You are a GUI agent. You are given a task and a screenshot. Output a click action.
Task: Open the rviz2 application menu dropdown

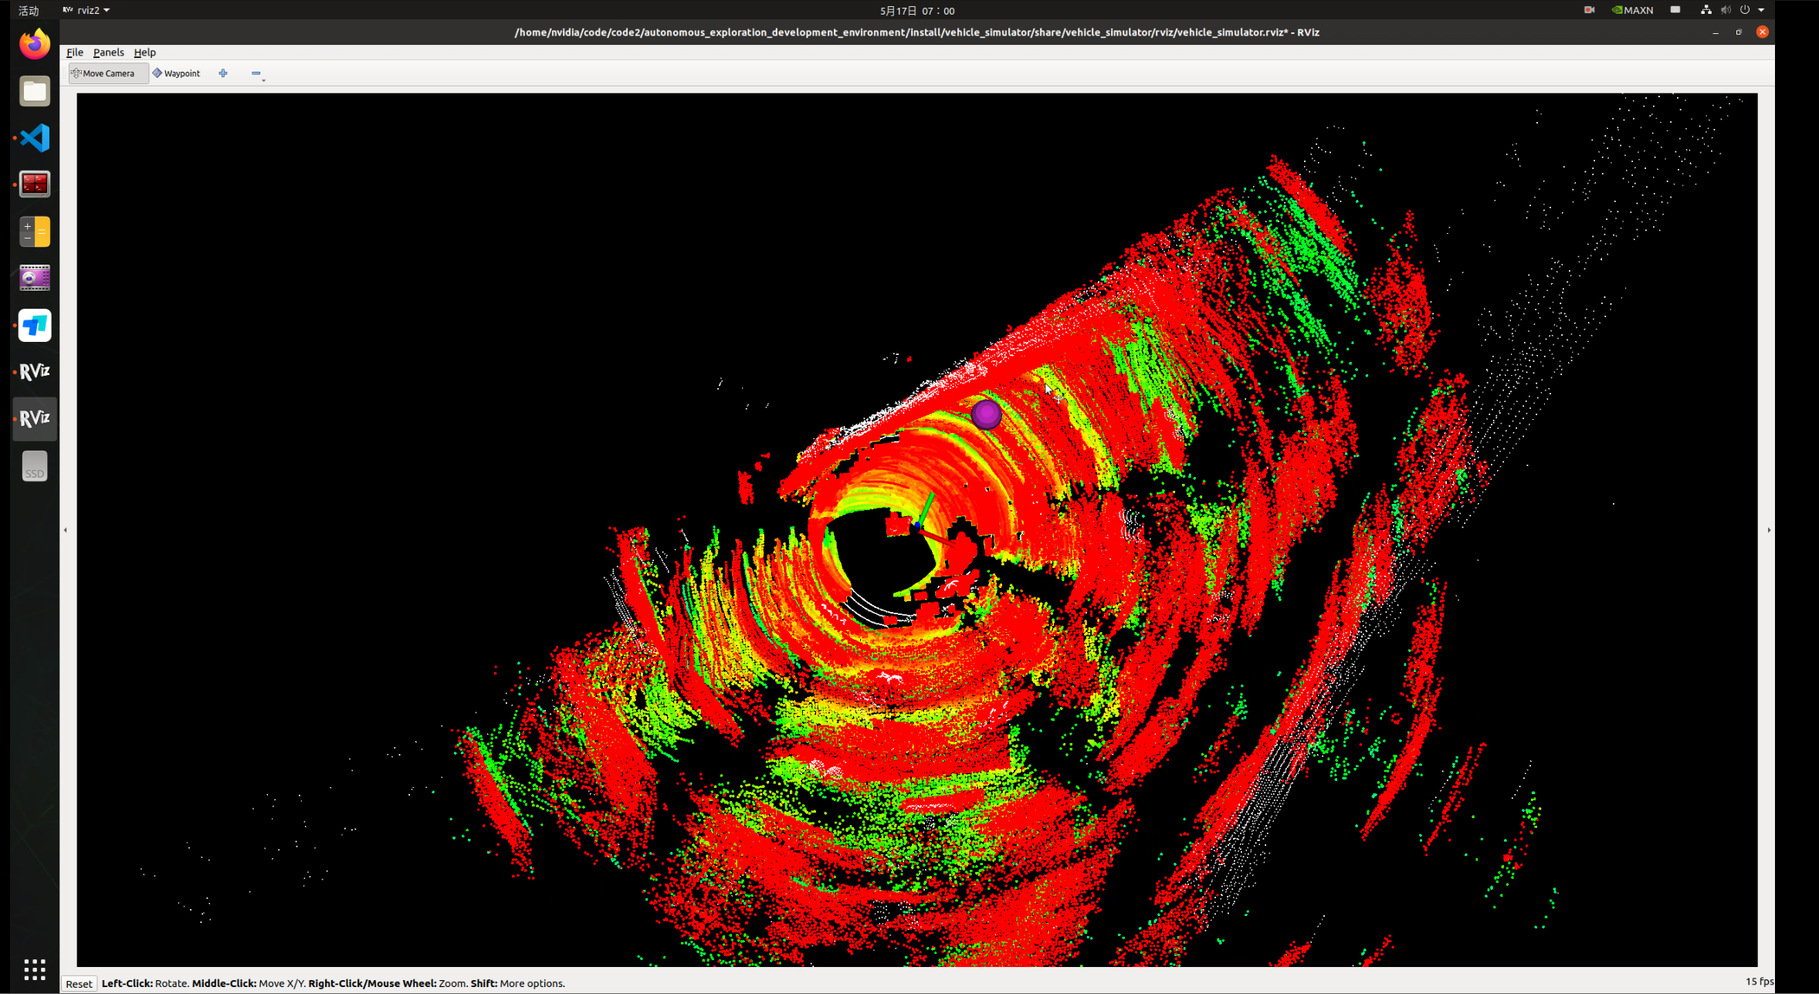click(x=87, y=10)
